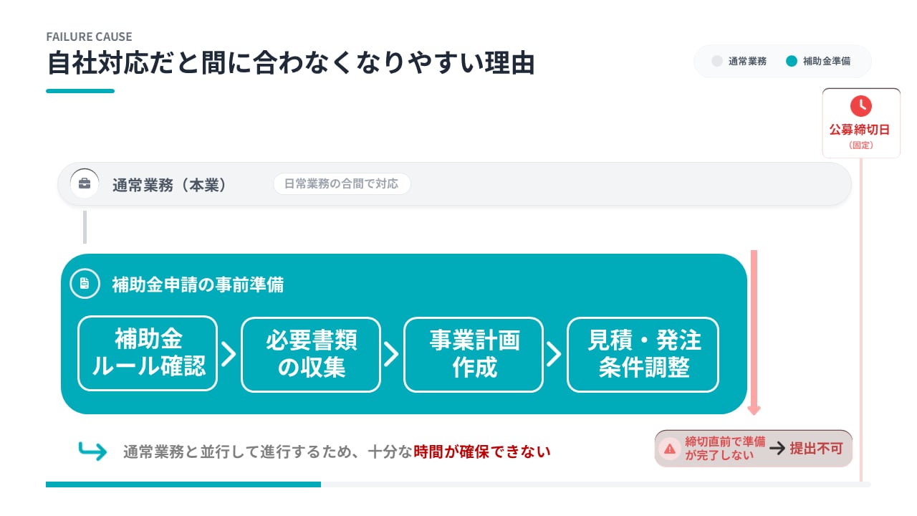
Task: Select the 事業計画作成 step box
Action: (474, 354)
